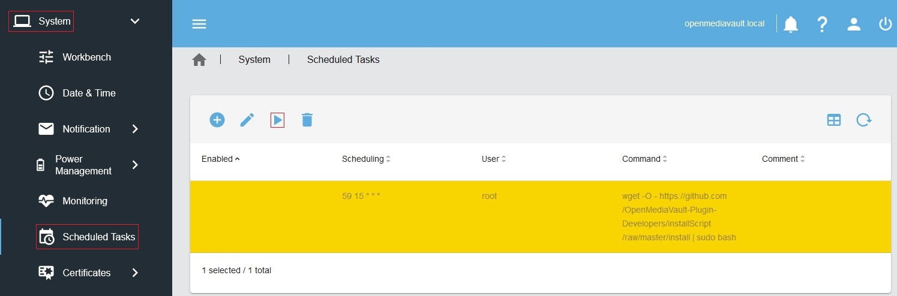Open the table columns layout icon
The height and width of the screenshot is (296, 897).
(x=834, y=120)
